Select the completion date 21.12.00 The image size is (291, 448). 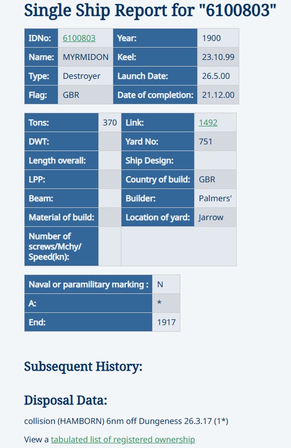point(218,95)
